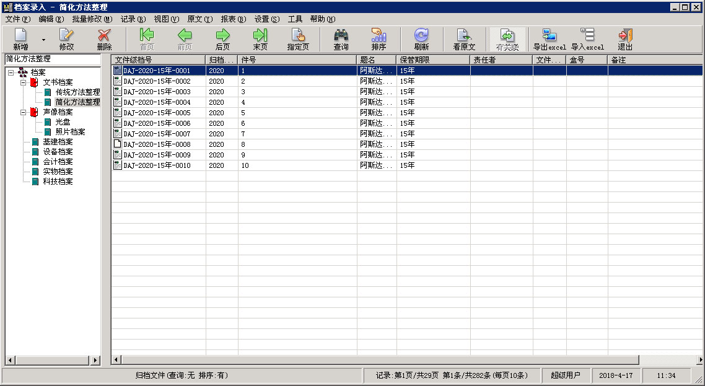705x386 pixels.
Task: Select record DAJ-2020-15年-0005 row
Action: click(x=157, y=113)
